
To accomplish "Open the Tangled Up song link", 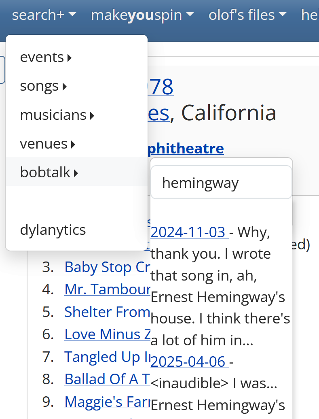I will [107, 357].
